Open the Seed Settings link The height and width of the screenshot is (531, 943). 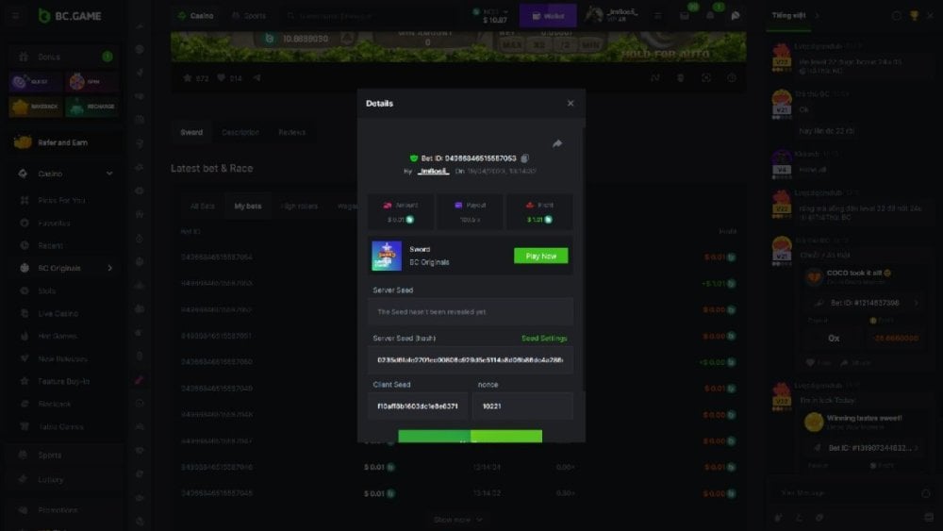(x=544, y=338)
